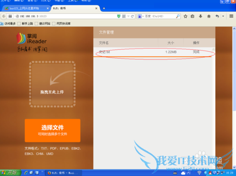Open the 建议网站 bookmark
The image size is (236, 176).
[x=43, y=24]
